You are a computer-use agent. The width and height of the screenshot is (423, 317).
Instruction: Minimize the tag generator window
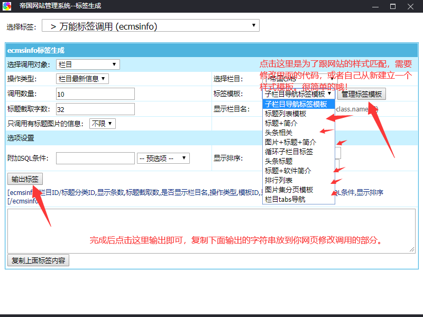pos(375,6)
